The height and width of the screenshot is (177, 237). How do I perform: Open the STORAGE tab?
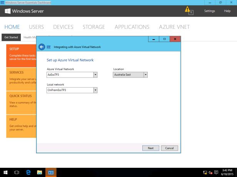tap(93, 27)
